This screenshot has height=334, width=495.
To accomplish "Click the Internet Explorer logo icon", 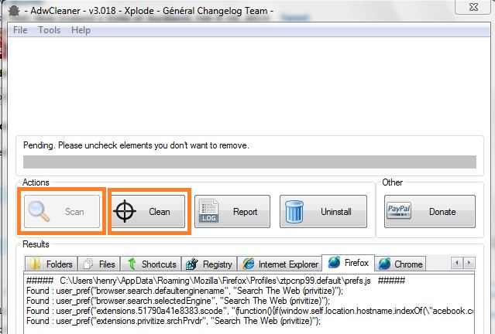I will point(249,264).
